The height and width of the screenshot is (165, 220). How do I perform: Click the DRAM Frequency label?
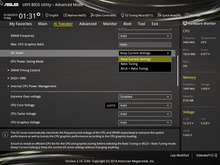22,36
